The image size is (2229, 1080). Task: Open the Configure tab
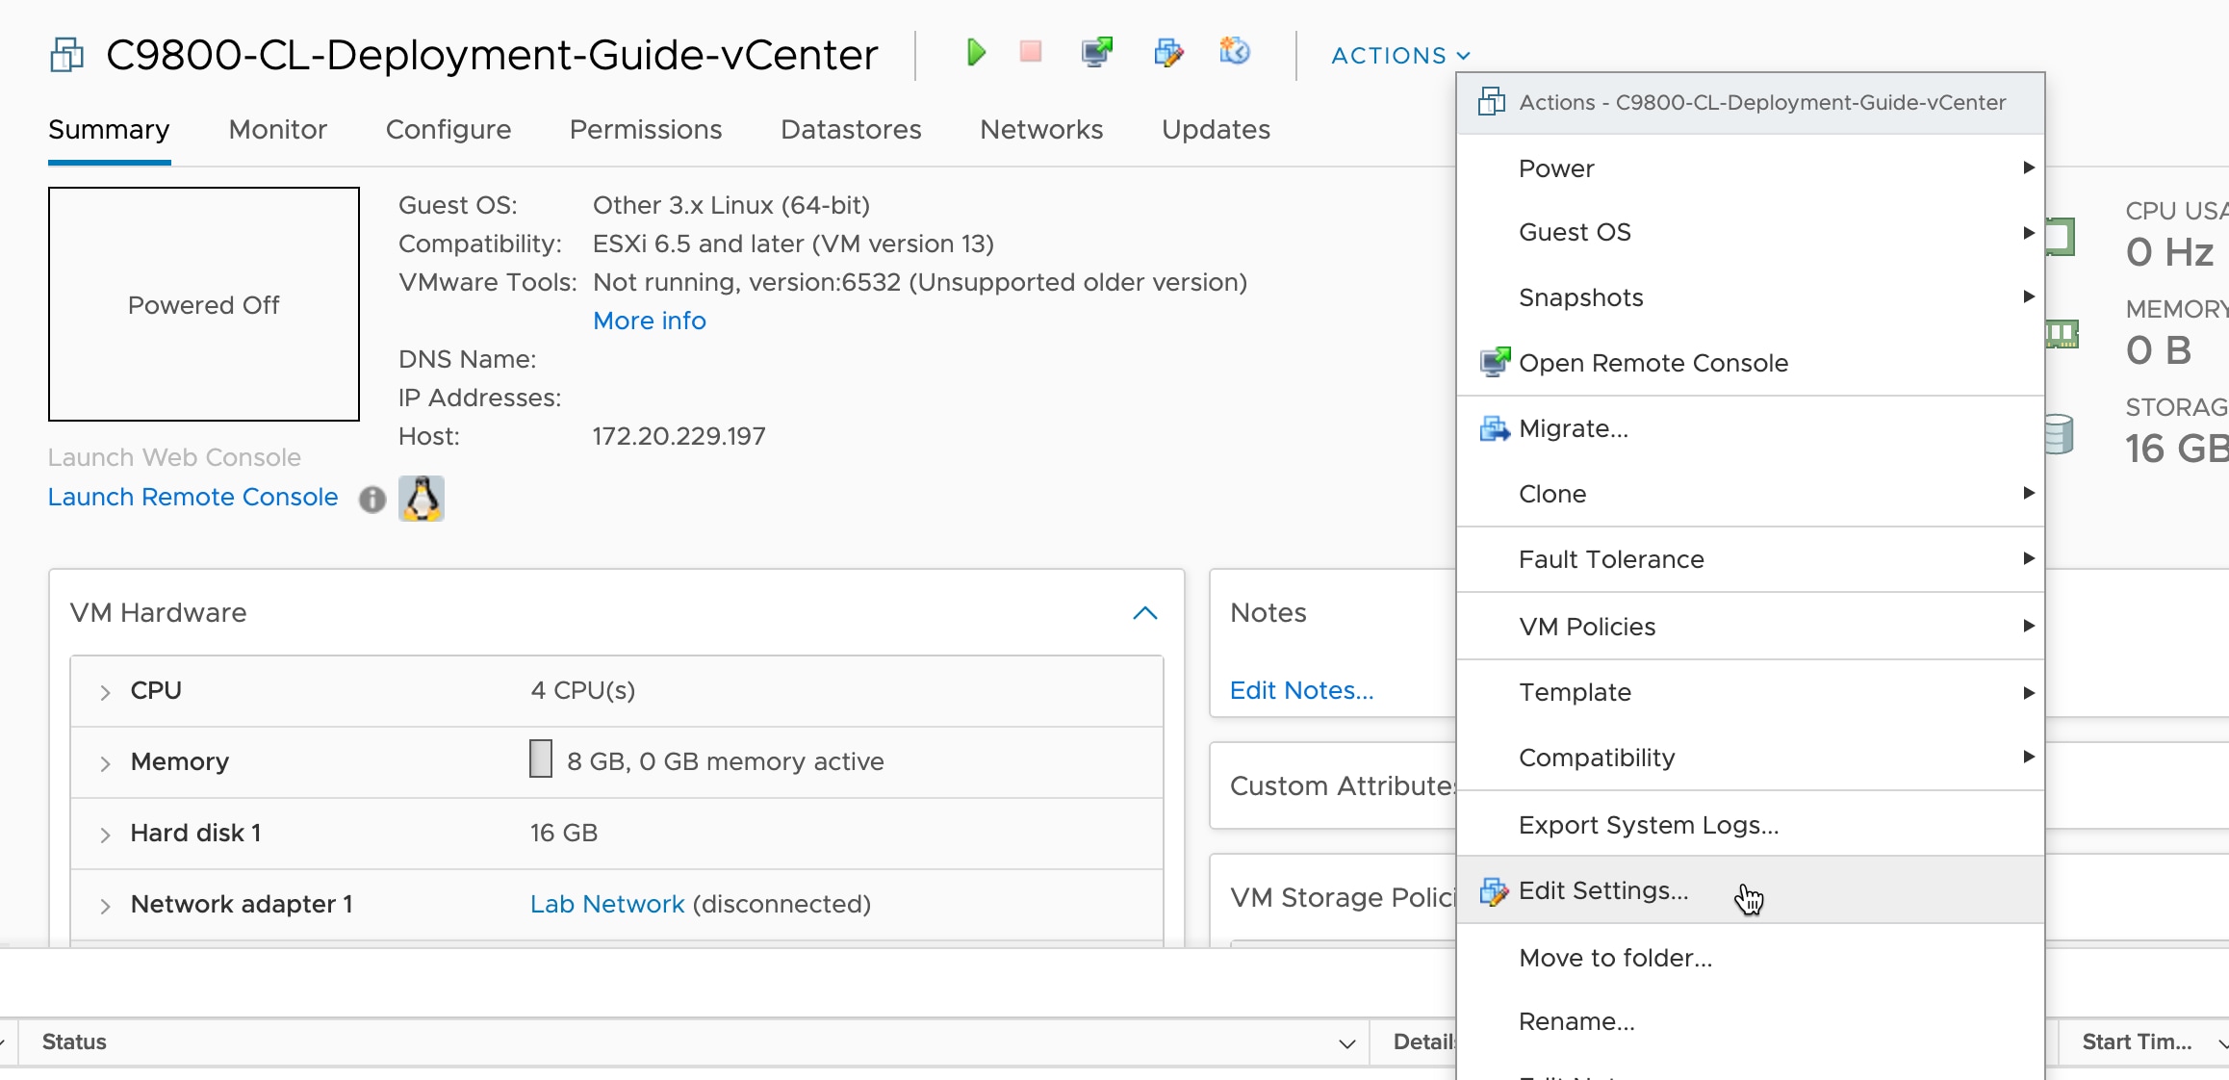pos(448,130)
